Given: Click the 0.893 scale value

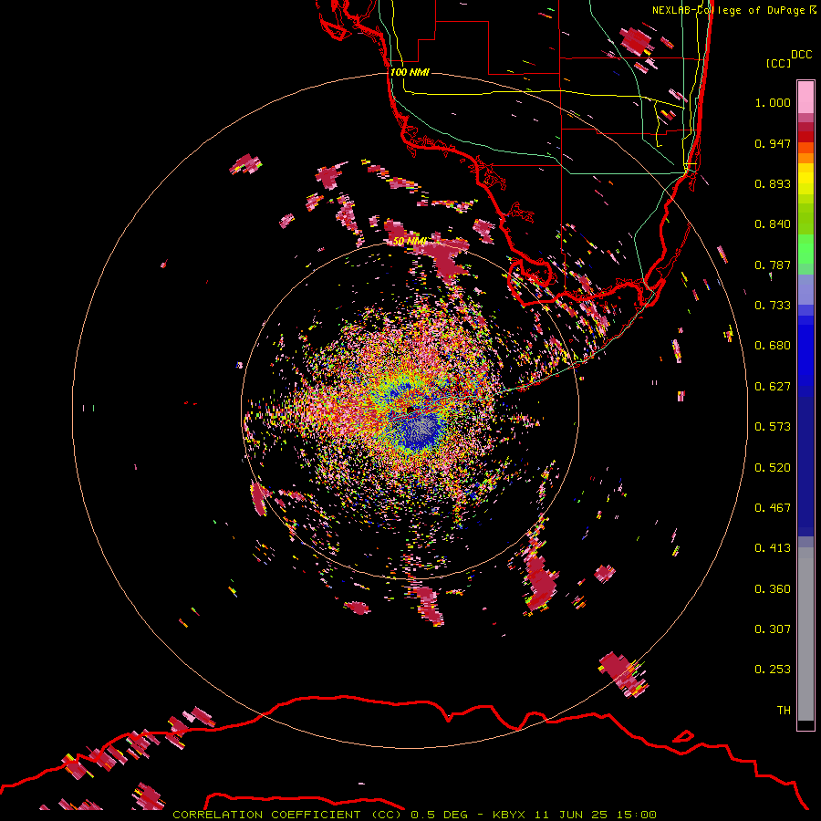Looking at the screenshot, I should click(x=773, y=183).
